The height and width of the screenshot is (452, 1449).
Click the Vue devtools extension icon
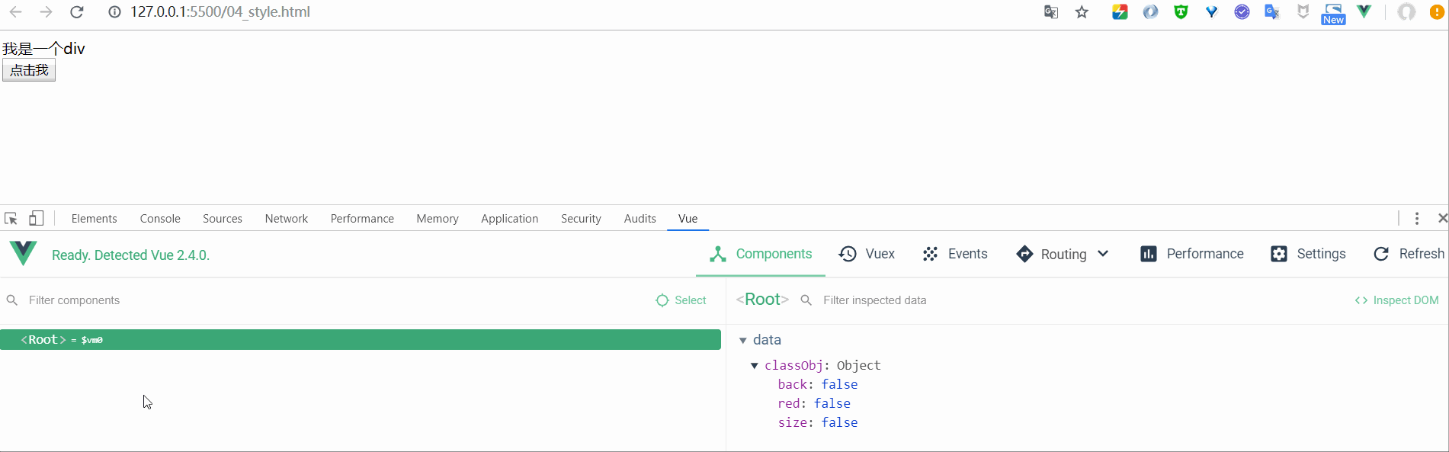1364,11
